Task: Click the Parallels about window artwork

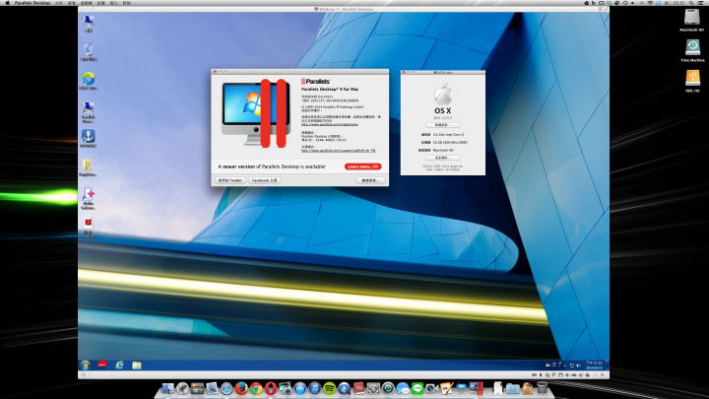Action: (255, 114)
